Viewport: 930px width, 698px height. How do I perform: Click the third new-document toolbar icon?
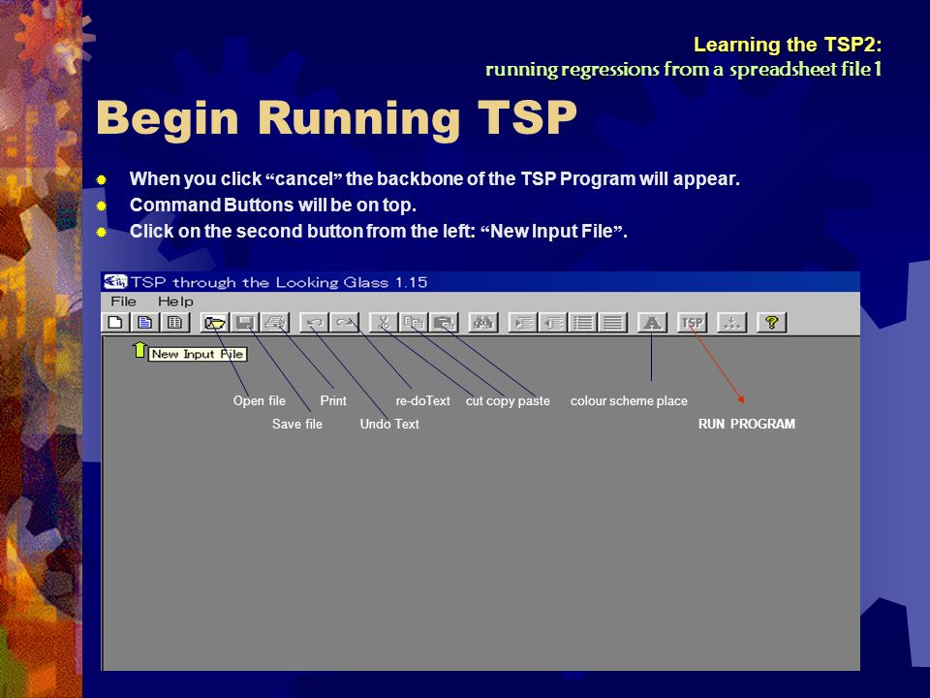click(175, 322)
